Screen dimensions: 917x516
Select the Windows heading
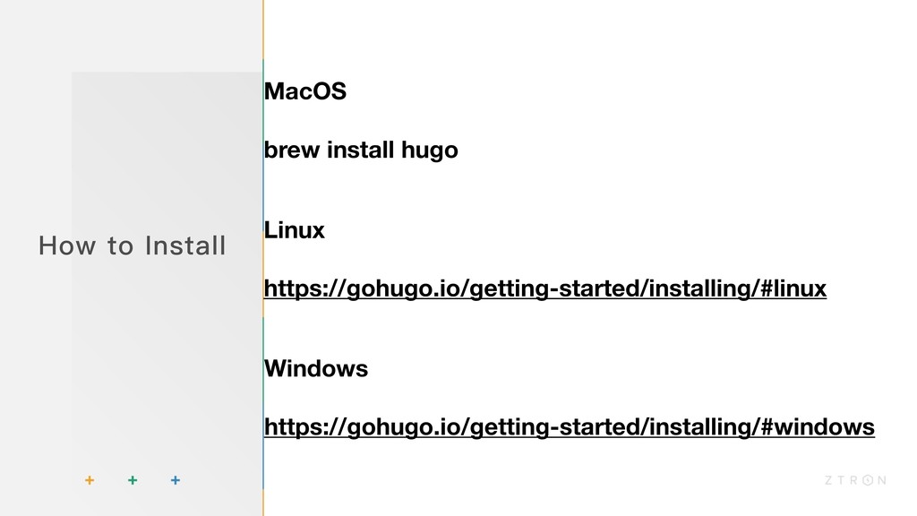[x=316, y=368]
